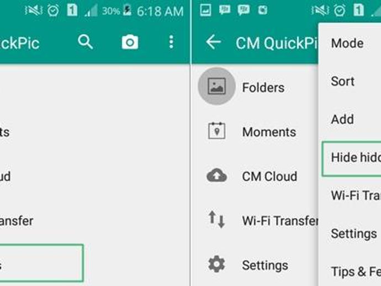
Task: Tap the CM Cloud drawer label
Action: point(269,177)
